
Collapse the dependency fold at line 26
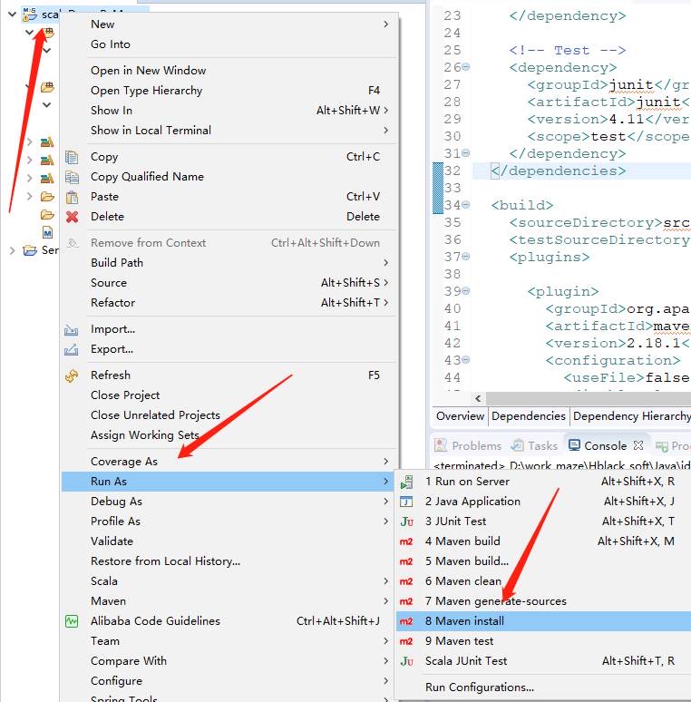click(x=466, y=67)
